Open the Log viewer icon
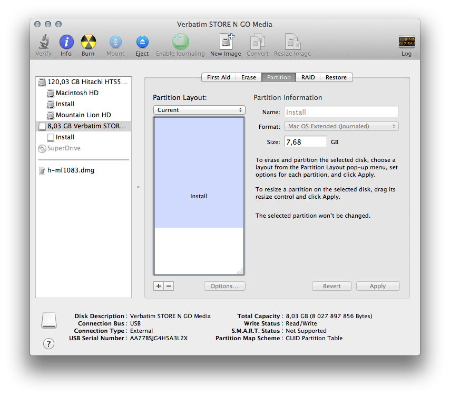This screenshot has width=450, height=397. [x=406, y=42]
